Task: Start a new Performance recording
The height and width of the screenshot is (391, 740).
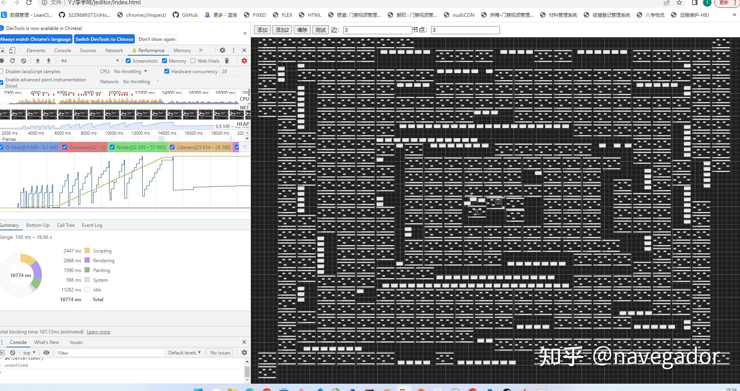Action: [2, 61]
